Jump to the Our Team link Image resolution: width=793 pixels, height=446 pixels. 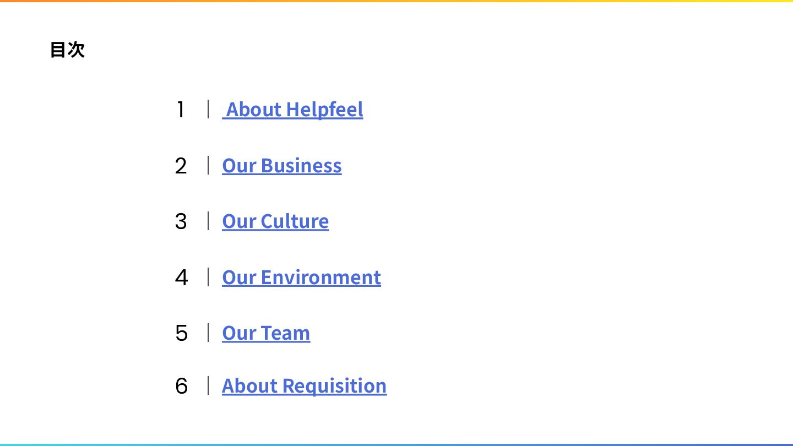click(266, 333)
